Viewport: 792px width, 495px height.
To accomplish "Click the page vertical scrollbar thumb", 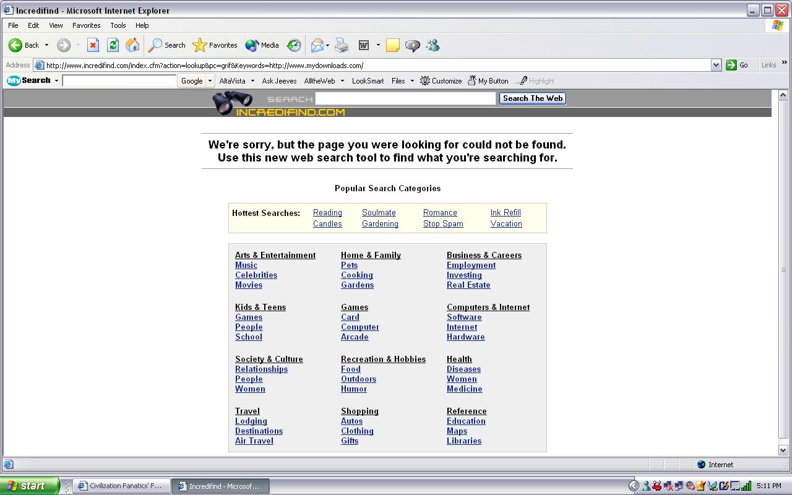I will pyautogui.click(x=783, y=270).
